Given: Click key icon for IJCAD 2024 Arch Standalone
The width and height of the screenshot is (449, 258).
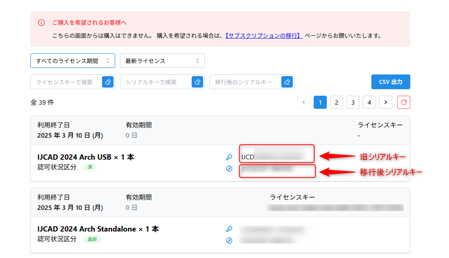Looking at the screenshot, I should coord(229,229).
